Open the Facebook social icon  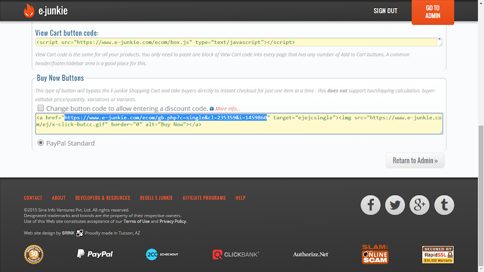[x=371, y=205]
